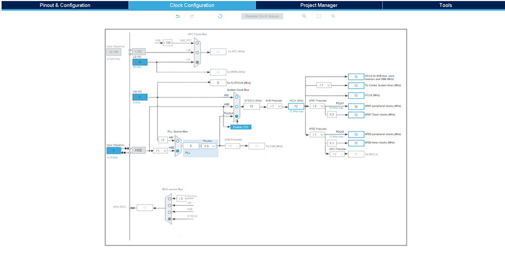Click the /2 HSI divider before PLL mux

click(162, 140)
